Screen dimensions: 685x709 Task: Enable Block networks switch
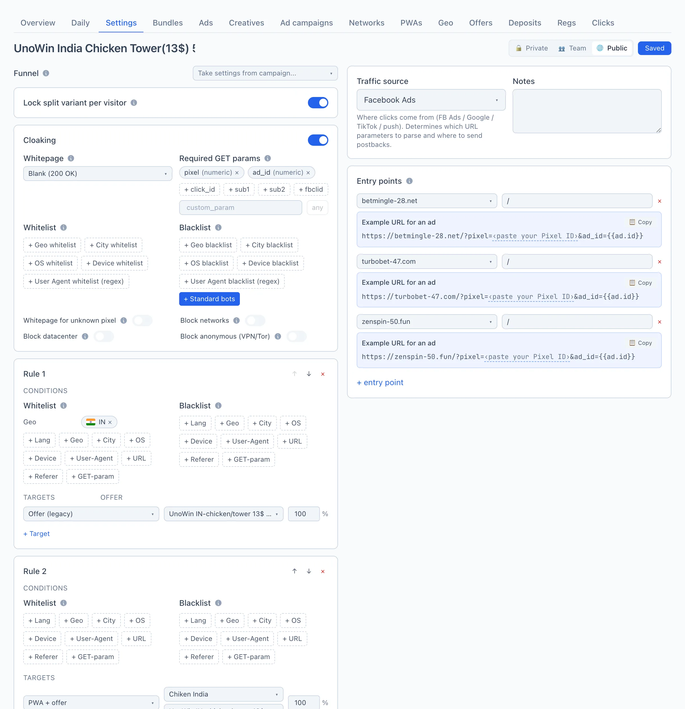pos(255,320)
